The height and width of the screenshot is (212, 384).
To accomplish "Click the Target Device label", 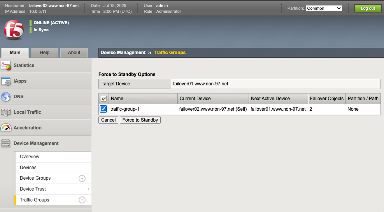I will pos(116,84).
